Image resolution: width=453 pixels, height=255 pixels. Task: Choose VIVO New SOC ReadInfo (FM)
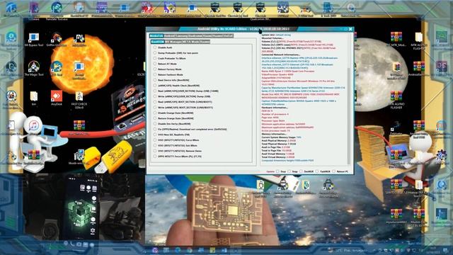(171, 135)
